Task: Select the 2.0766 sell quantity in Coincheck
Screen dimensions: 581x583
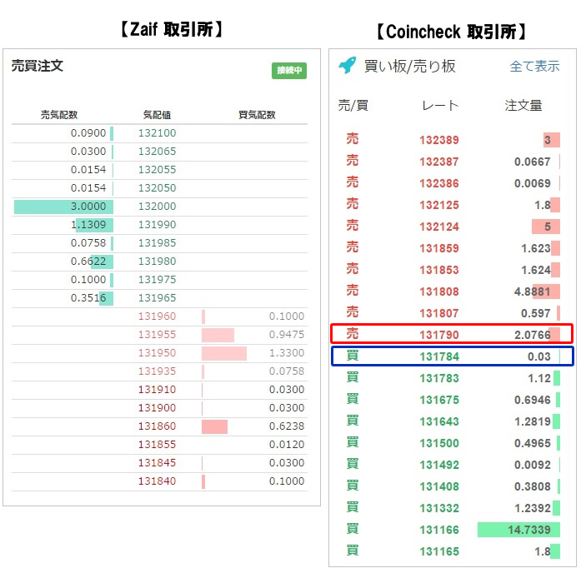Action: coord(533,335)
